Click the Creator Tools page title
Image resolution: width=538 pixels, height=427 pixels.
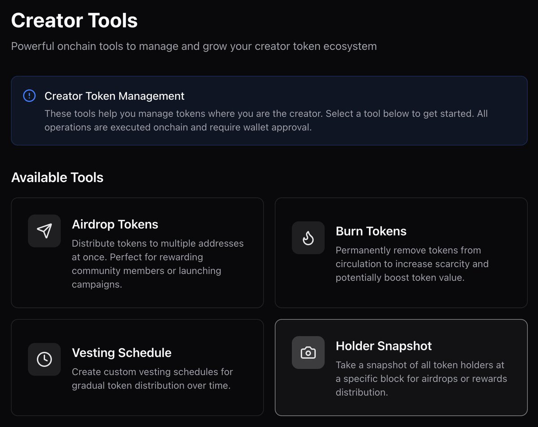[74, 21]
